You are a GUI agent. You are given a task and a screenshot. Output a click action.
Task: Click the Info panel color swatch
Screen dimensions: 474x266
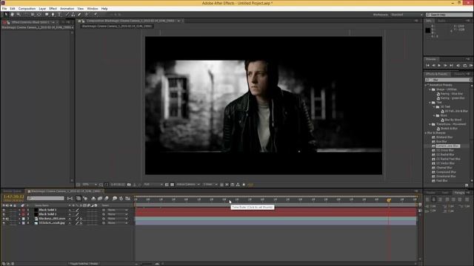coord(428,30)
